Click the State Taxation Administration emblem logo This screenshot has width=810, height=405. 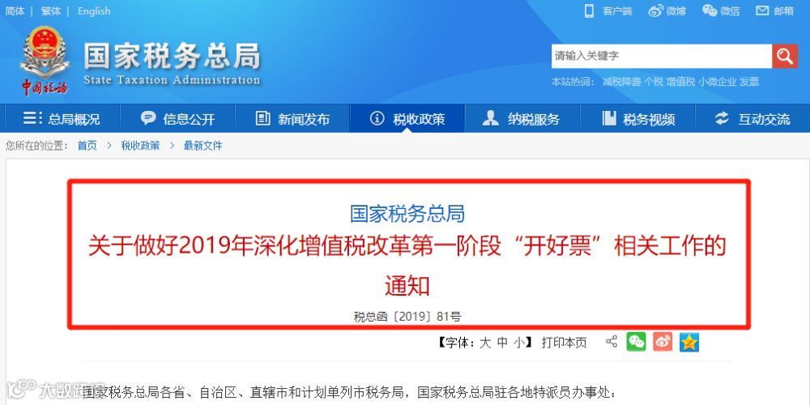click(x=44, y=61)
